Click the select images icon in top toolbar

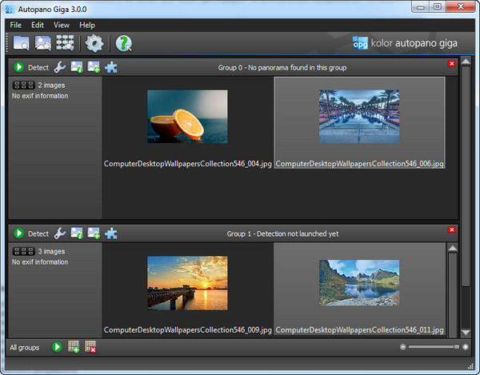(42, 43)
